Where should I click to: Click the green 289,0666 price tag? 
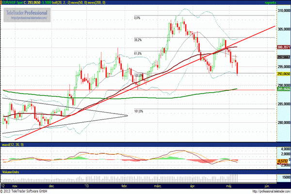tap(283, 89)
